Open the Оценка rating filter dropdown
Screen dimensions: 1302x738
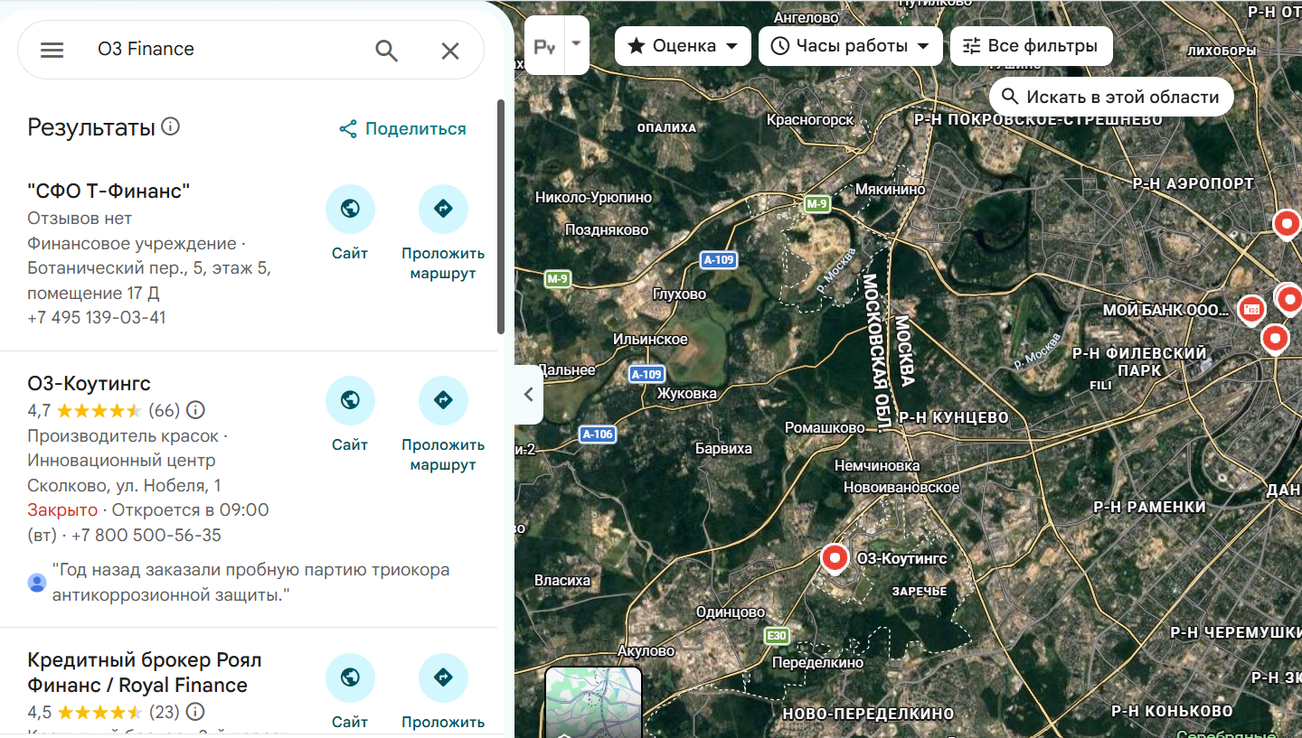click(x=683, y=46)
